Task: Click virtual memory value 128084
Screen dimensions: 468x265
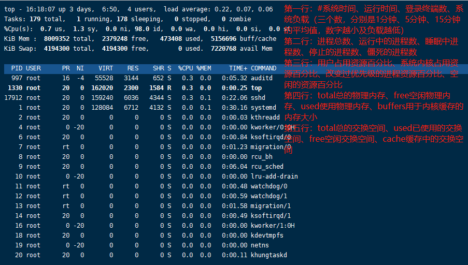Action: tap(102, 108)
